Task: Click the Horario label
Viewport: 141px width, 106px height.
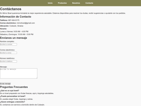Action: point(3,29)
